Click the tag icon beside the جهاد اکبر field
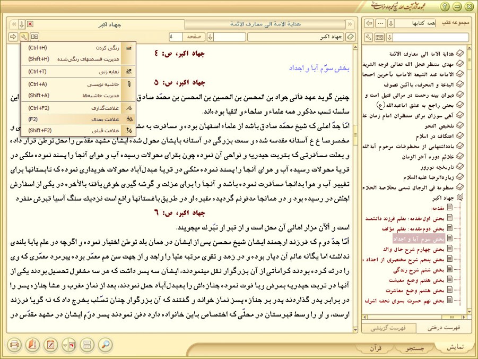This screenshot has height=359, width=478. [x=351, y=37]
